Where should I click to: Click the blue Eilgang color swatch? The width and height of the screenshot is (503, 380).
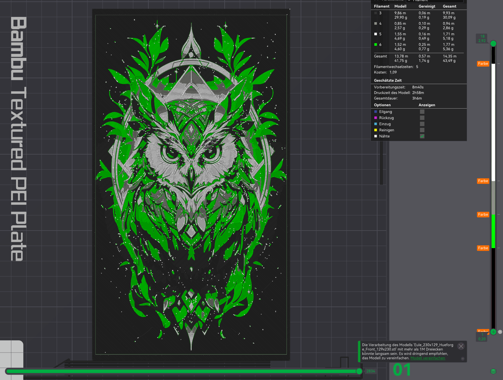click(x=375, y=112)
